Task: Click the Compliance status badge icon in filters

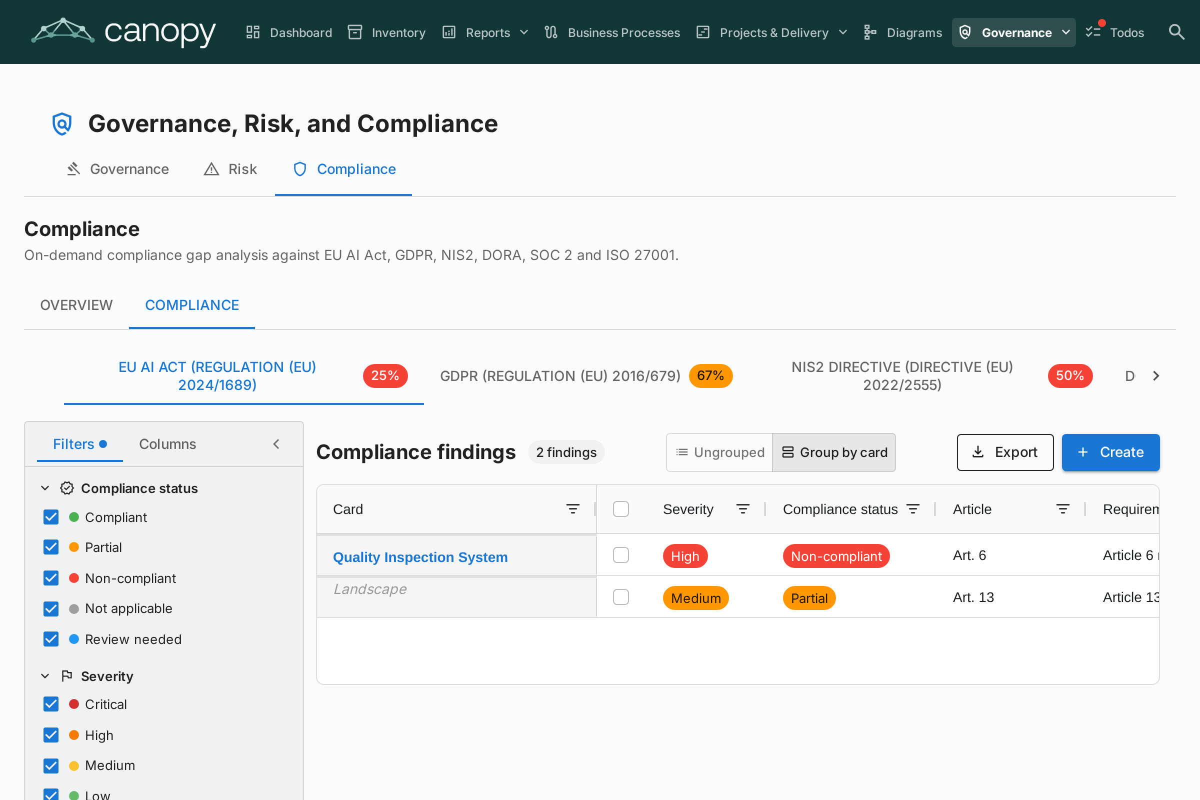Action: 67,488
